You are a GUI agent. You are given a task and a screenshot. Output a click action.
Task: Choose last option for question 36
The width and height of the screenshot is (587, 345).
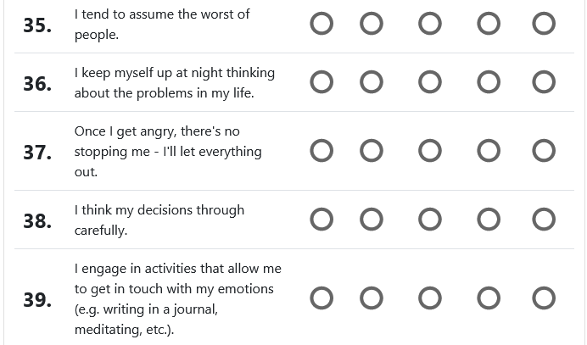(544, 82)
